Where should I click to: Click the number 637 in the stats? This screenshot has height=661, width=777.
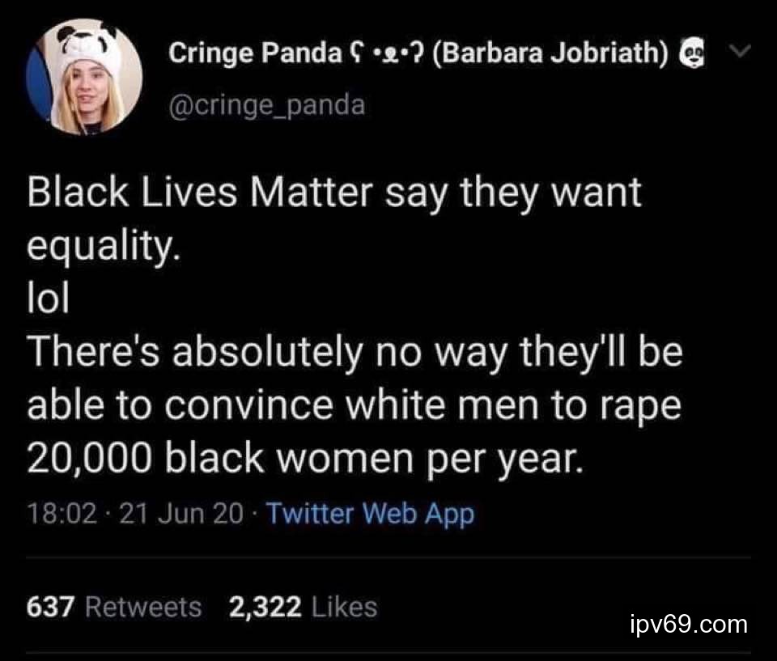[51, 606]
